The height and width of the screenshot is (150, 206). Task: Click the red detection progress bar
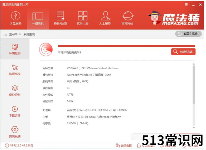pos(127,46)
